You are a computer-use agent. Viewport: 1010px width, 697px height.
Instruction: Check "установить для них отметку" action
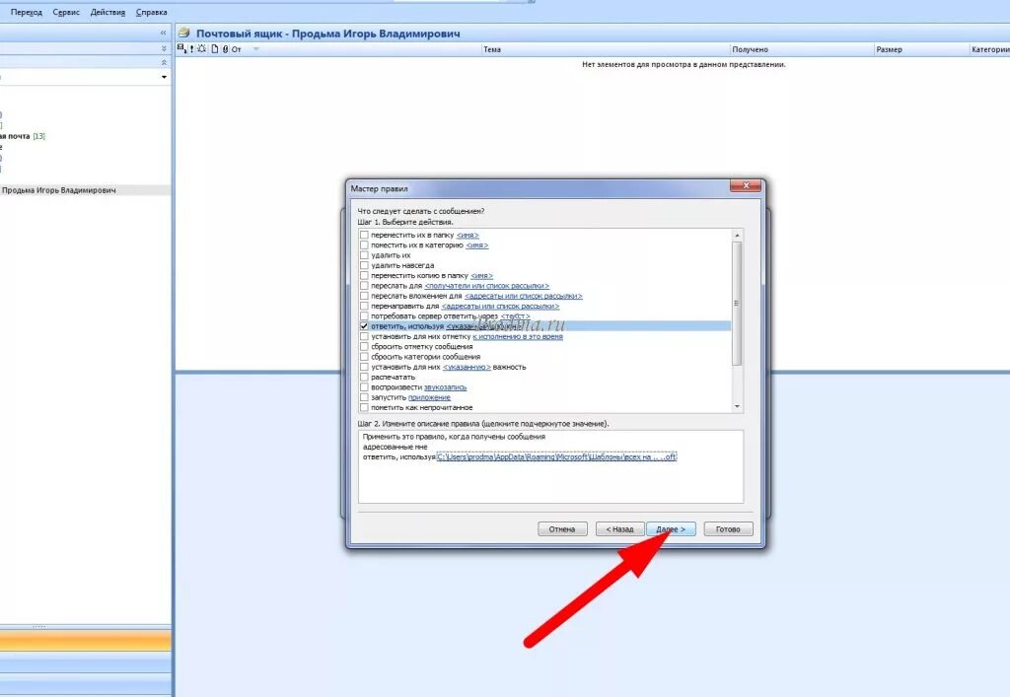point(364,336)
